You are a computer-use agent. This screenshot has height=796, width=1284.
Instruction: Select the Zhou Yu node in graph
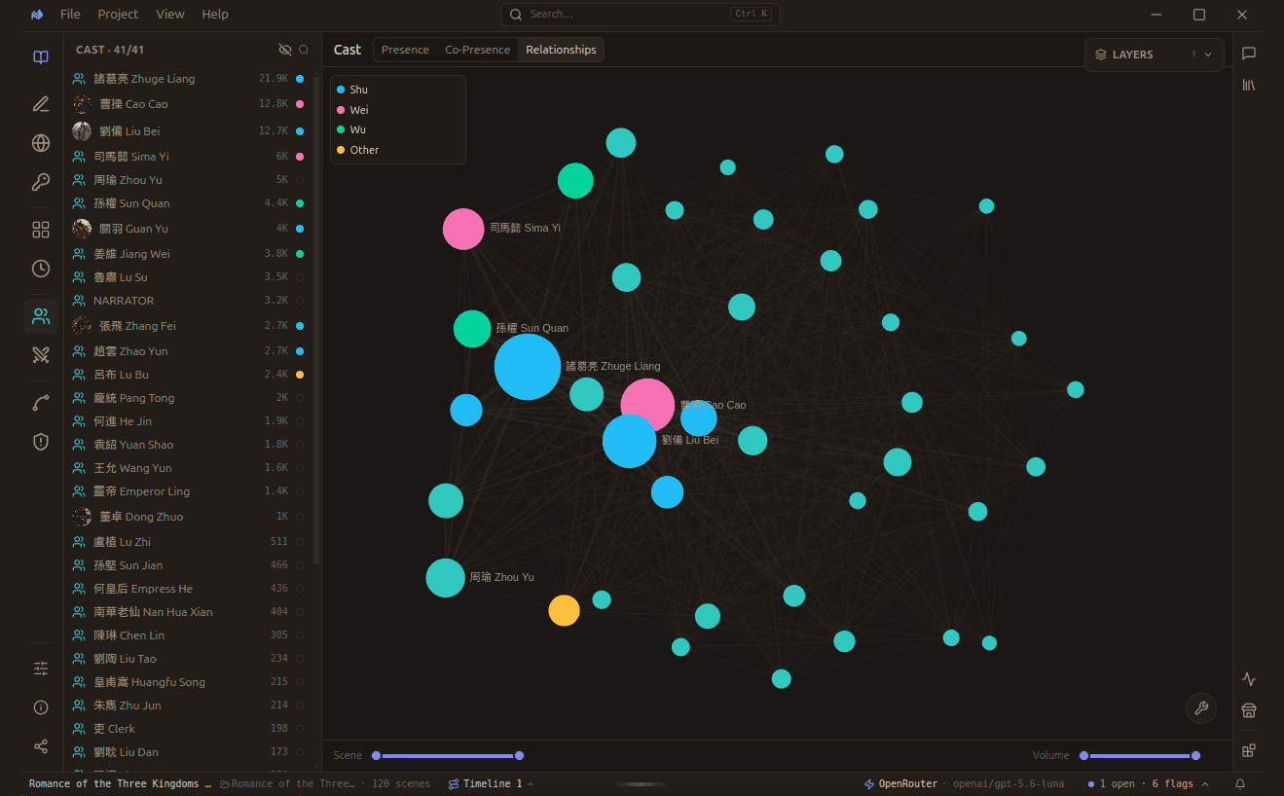click(x=445, y=578)
